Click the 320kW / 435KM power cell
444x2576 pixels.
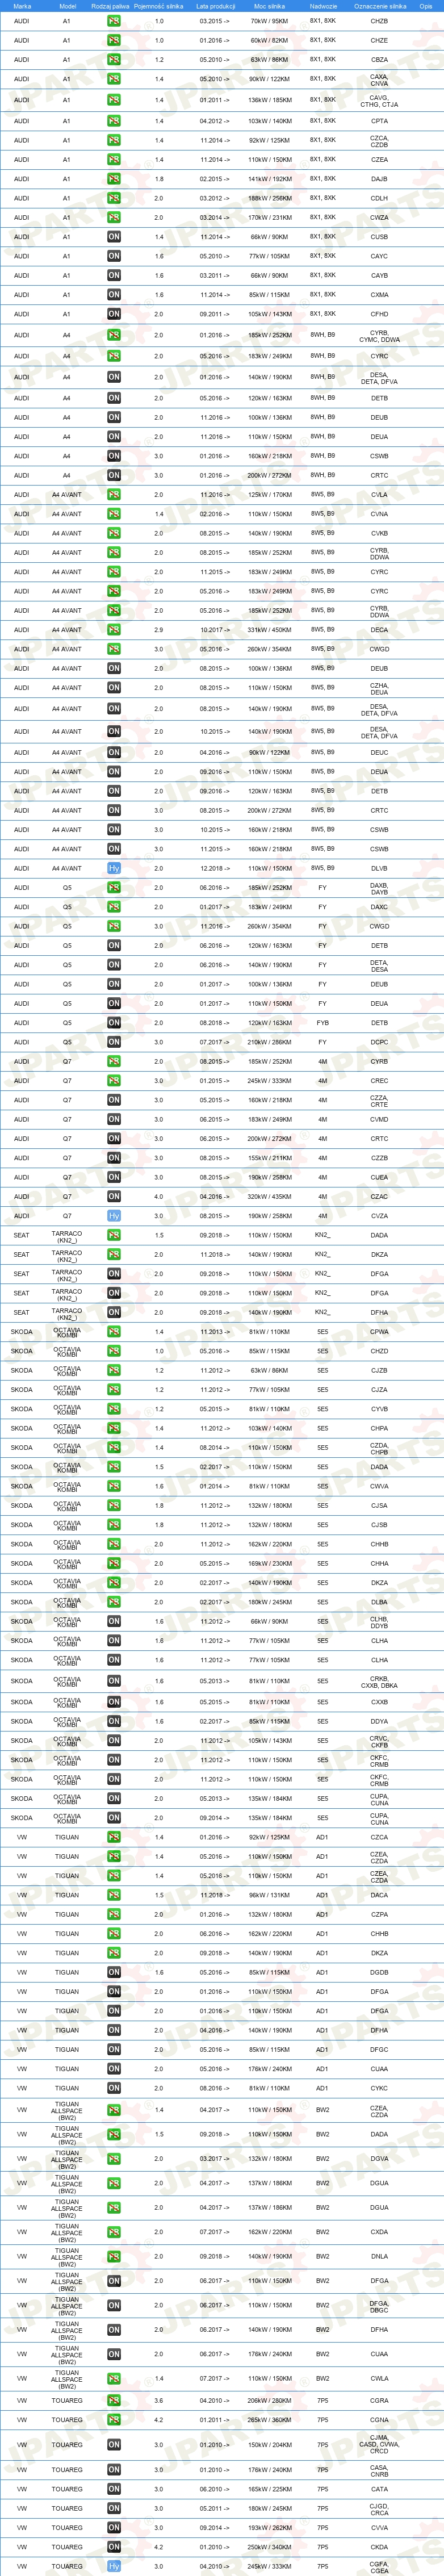(270, 1196)
